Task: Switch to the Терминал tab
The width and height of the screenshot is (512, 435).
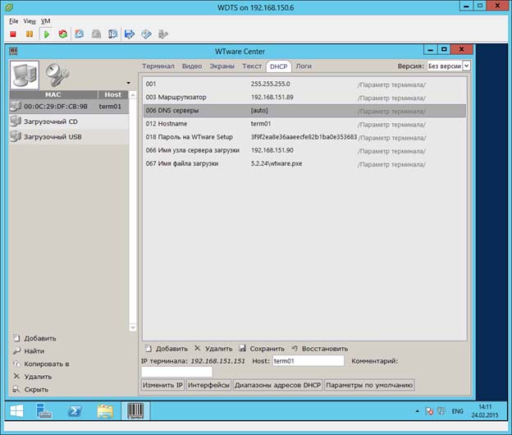Action: pyautogui.click(x=158, y=66)
